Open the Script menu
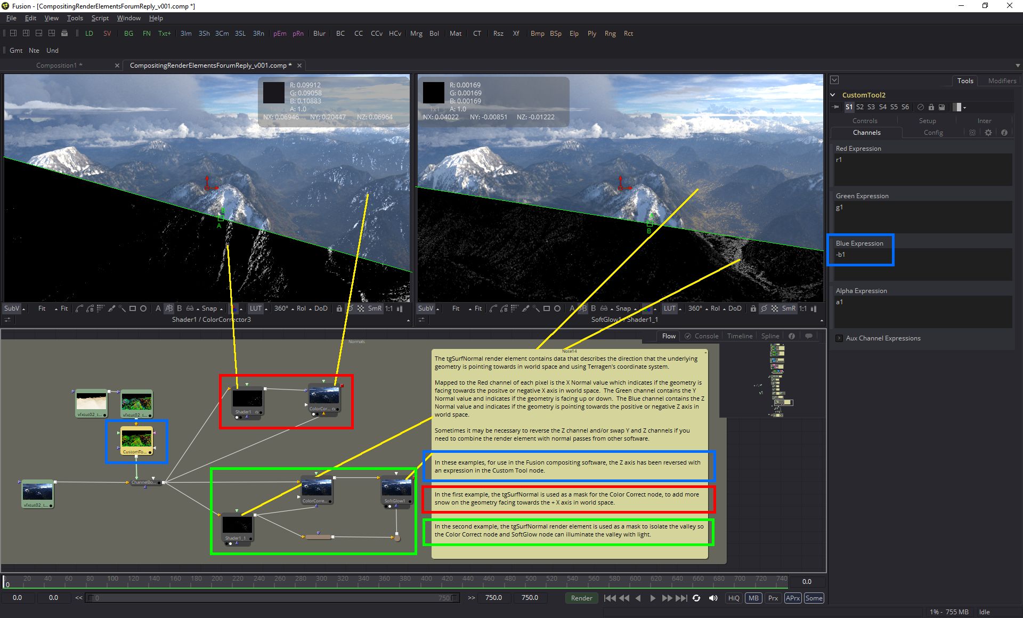Image resolution: width=1023 pixels, height=618 pixels. 100,18
